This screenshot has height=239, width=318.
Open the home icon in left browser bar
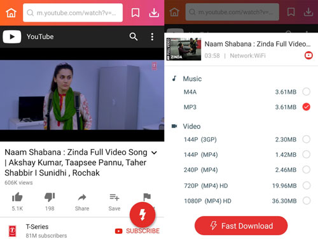click(x=11, y=13)
